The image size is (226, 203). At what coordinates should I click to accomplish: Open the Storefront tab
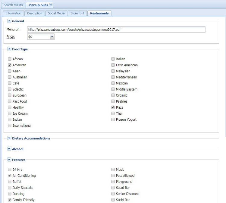[x=77, y=13]
